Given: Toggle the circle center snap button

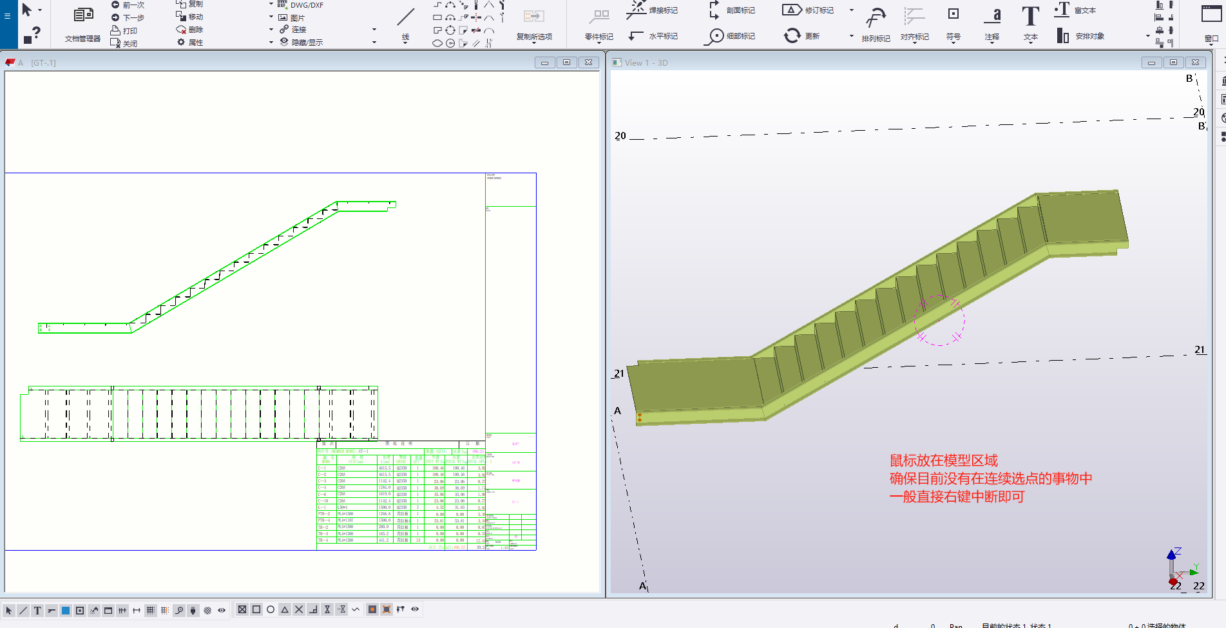Looking at the screenshot, I should click(x=271, y=609).
